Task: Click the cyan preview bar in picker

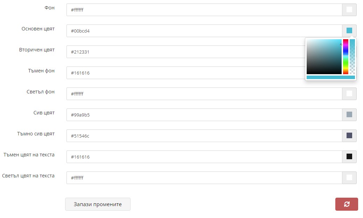Action: (x=330, y=77)
